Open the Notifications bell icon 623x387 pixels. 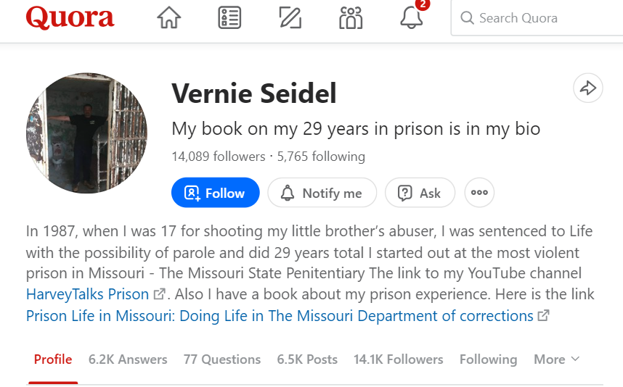coord(412,18)
